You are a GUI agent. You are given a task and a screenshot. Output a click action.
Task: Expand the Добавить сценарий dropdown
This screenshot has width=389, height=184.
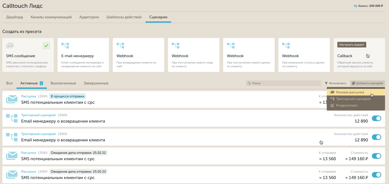[x=368, y=83]
